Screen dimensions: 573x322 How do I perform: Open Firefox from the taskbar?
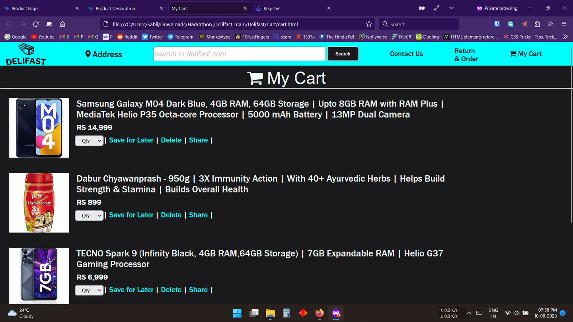coord(320,313)
